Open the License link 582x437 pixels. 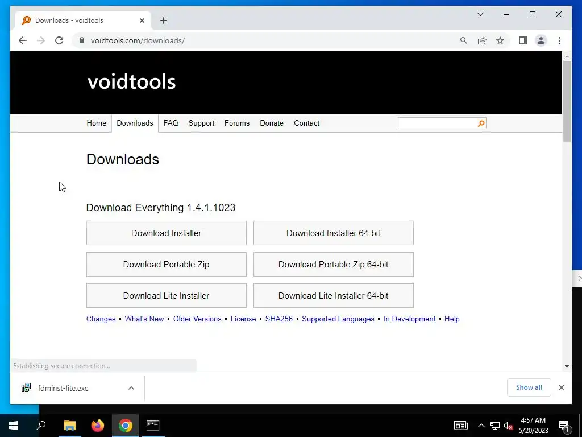(x=243, y=319)
